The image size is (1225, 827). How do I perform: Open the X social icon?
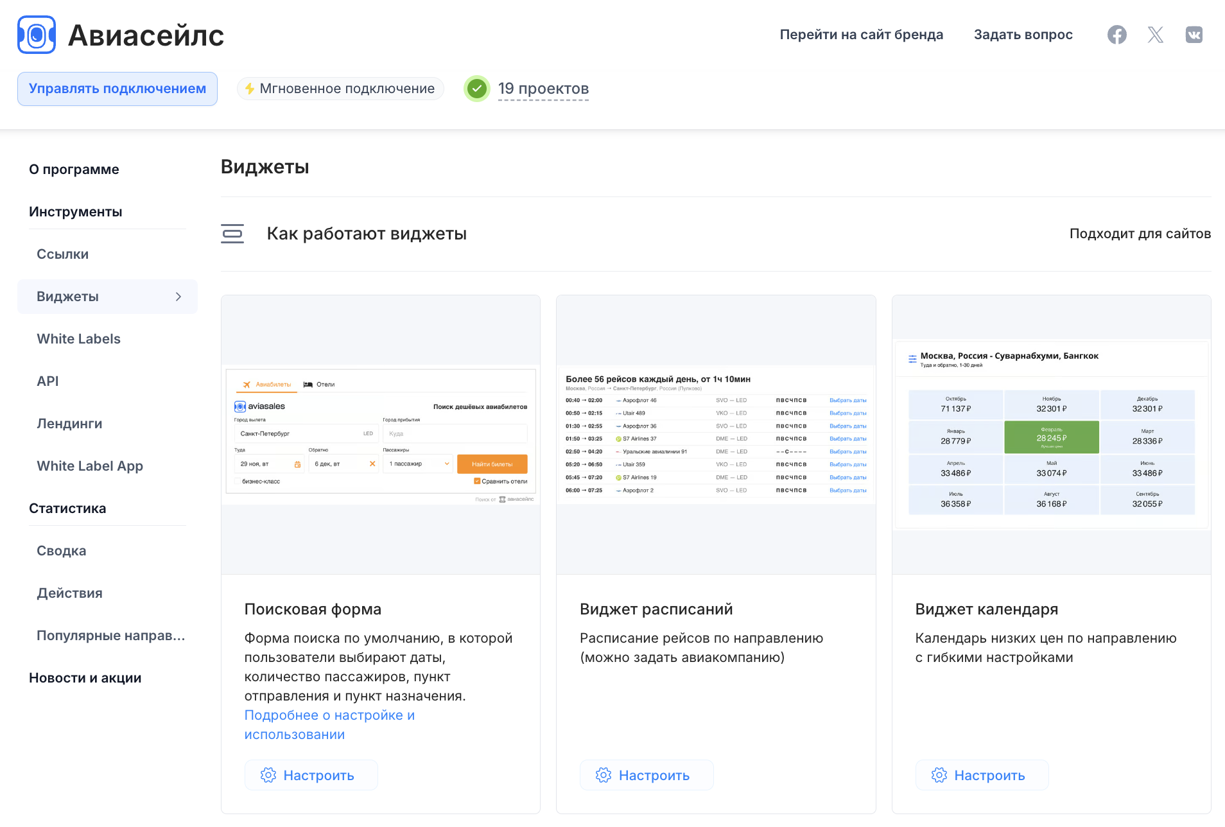(x=1156, y=35)
